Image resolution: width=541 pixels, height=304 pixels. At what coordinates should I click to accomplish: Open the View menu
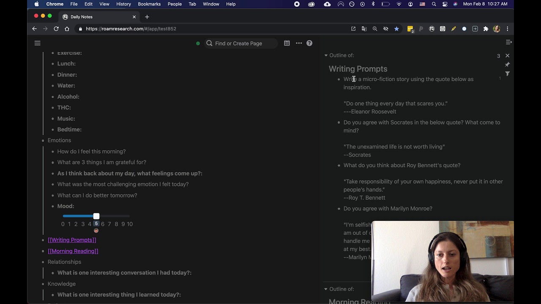104,4
